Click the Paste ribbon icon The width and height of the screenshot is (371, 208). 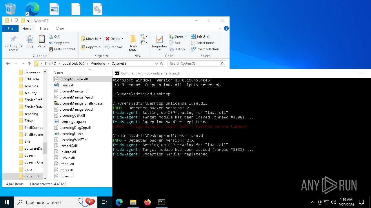pos(41,41)
